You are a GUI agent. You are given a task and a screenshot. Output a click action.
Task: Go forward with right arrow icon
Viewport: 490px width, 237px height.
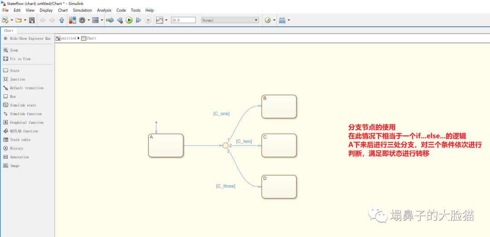point(52,20)
